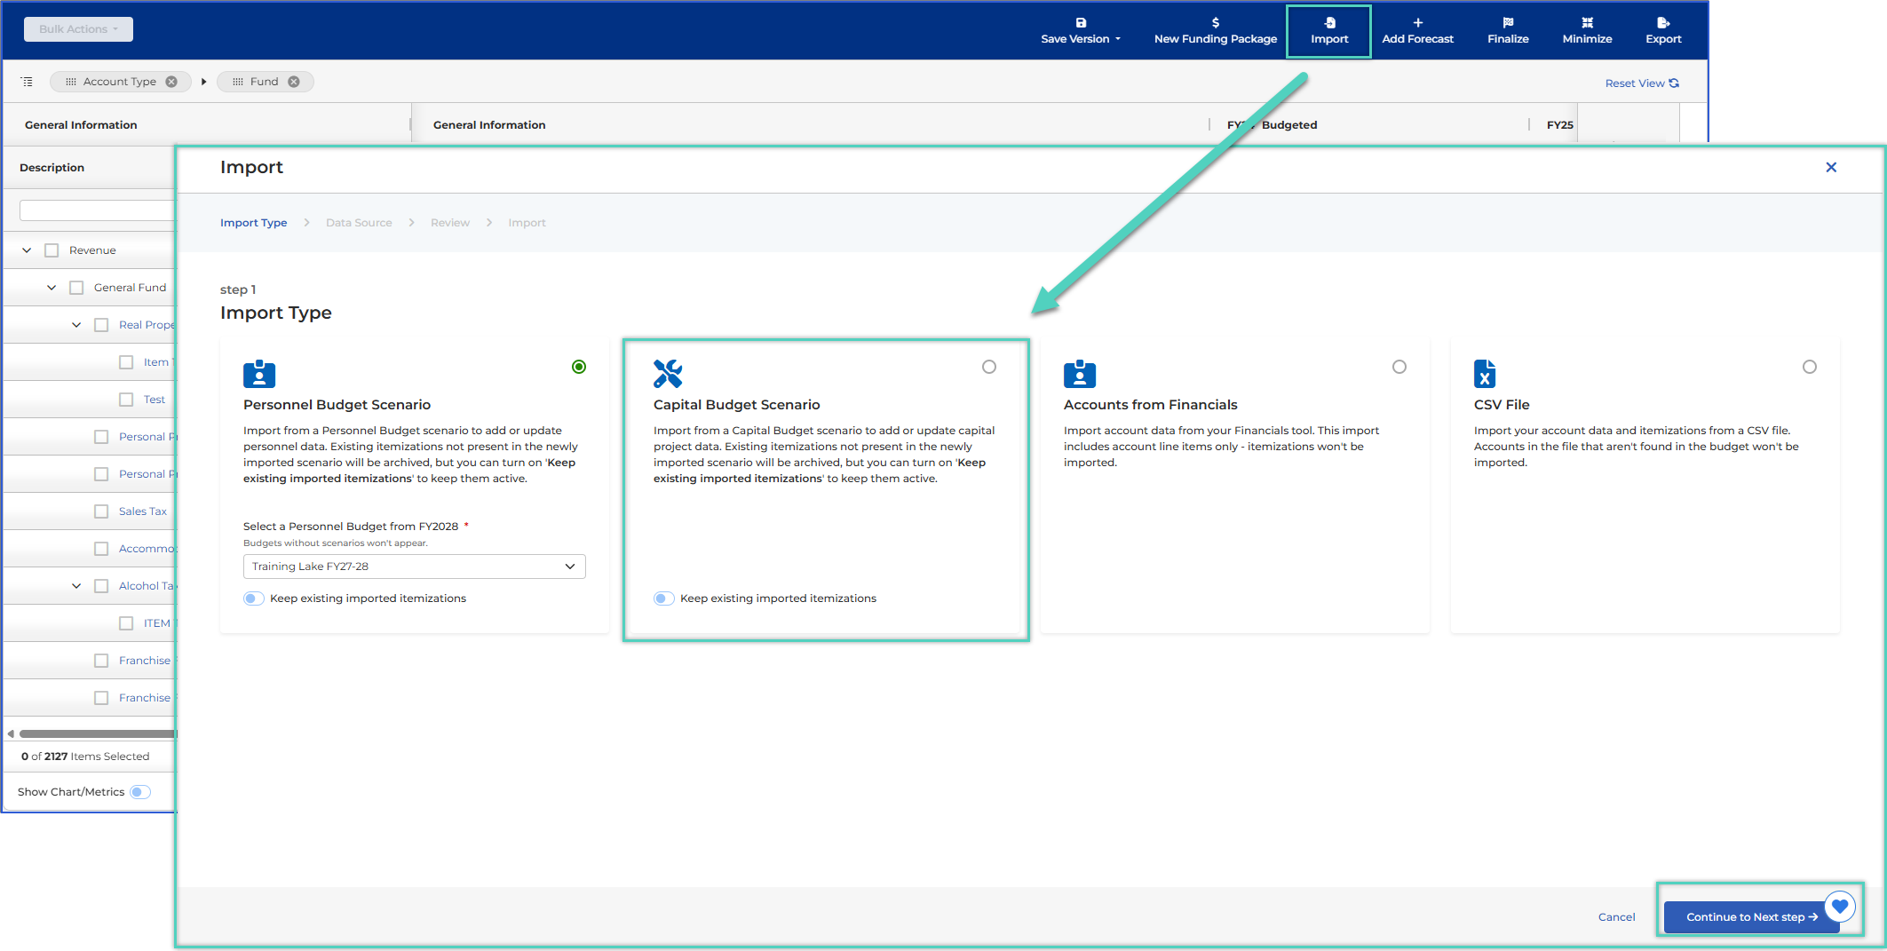Close the Import dialog with the X
This screenshot has width=1887, height=951.
click(x=1831, y=167)
